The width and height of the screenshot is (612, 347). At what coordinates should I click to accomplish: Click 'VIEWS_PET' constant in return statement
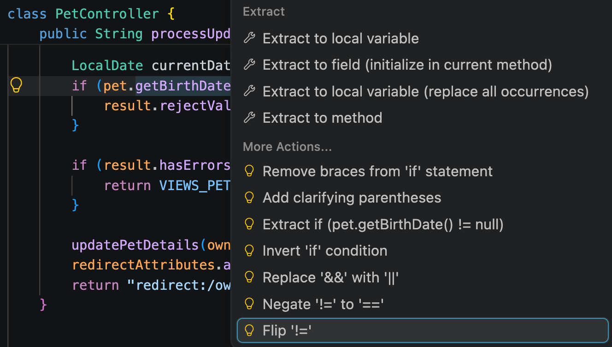click(194, 185)
